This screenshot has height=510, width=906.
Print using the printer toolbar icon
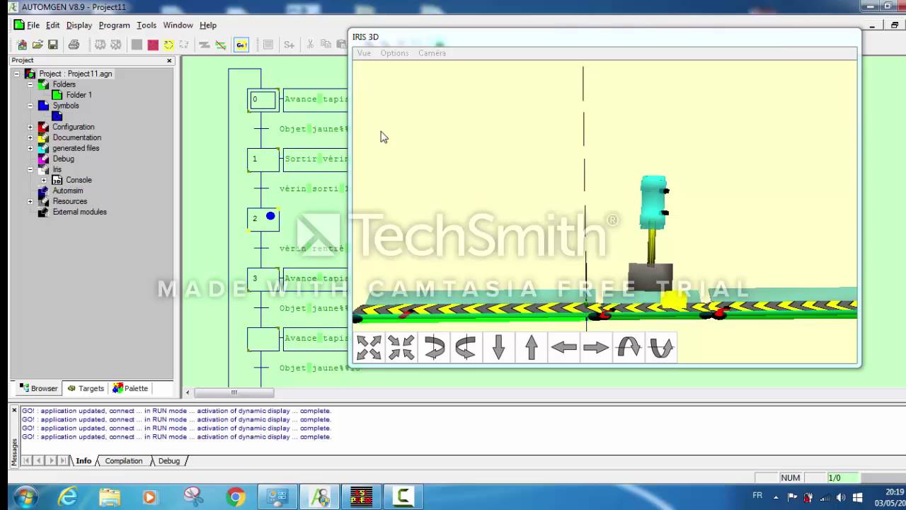(x=74, y=45)
